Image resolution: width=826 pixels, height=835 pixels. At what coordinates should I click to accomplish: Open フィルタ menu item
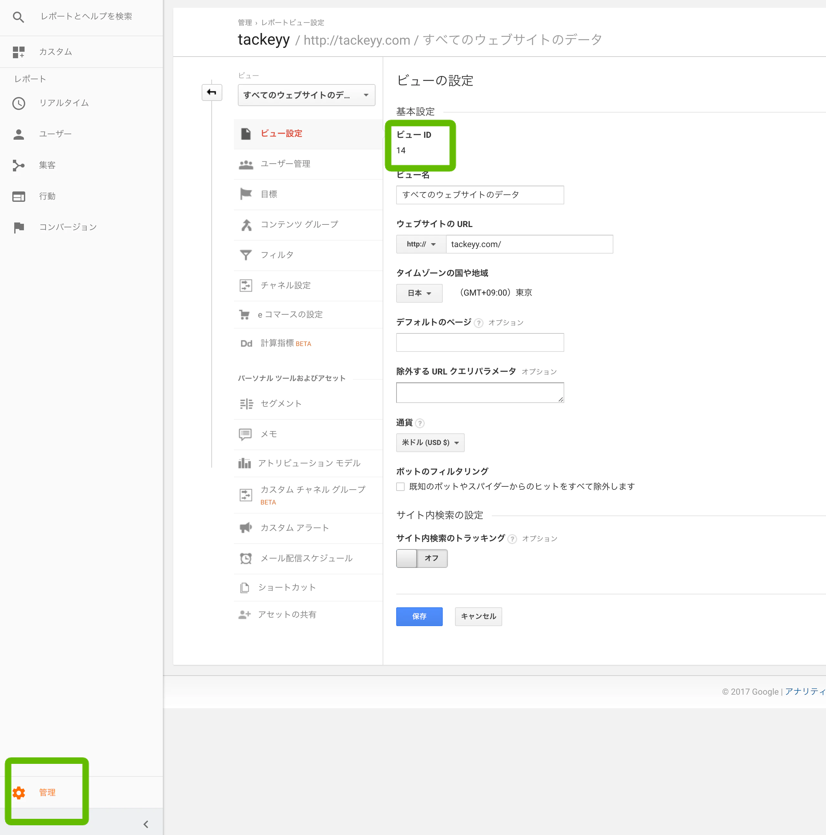coord(308,255)
